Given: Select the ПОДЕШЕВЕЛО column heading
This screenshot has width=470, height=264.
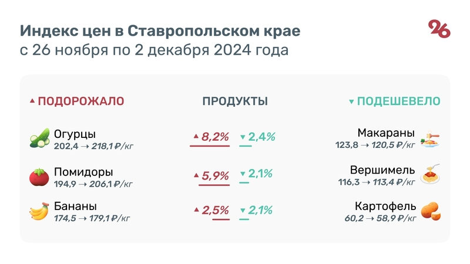Looking at the screenshot, I should 398,101.
